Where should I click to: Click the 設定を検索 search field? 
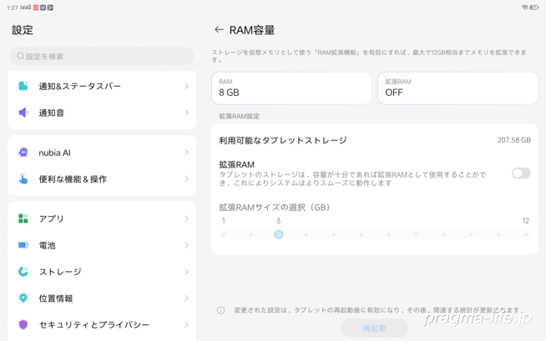102,56
